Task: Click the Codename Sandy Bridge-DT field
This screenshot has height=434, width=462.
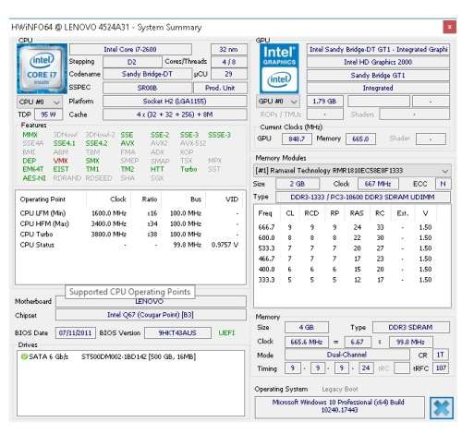Action: 147,74
